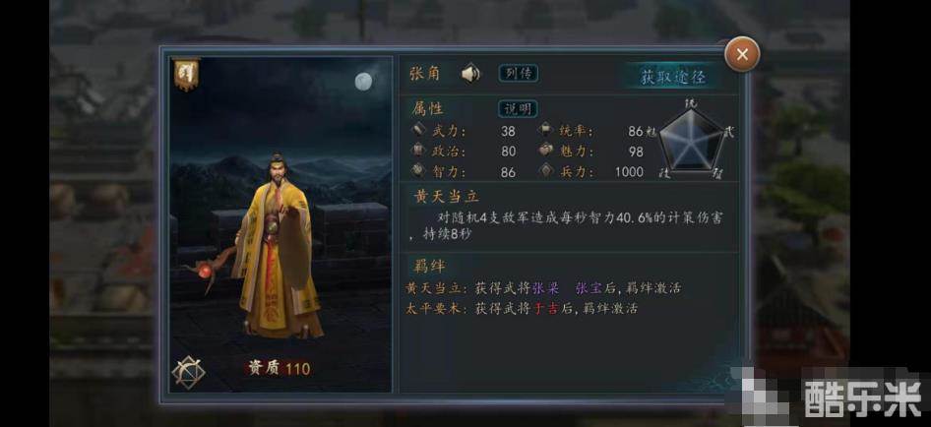931x427 pixels.
Task: Tap the faction banner icon on portrait
Action: point(186,74)
